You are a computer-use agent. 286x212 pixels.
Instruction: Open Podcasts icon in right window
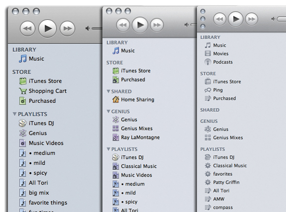[x=208, y=62]
